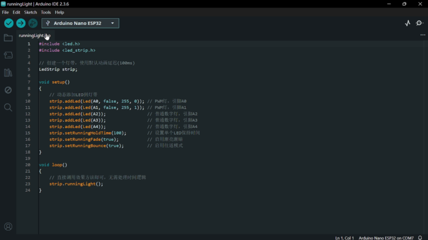
Task: Select the runningLight.ino tab
Action: click(x=34, y=36)
